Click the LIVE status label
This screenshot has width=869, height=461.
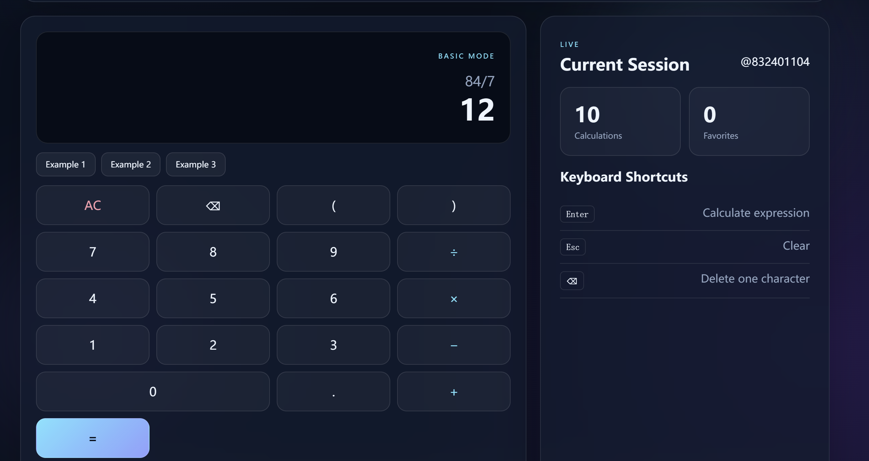coord(569,44)
